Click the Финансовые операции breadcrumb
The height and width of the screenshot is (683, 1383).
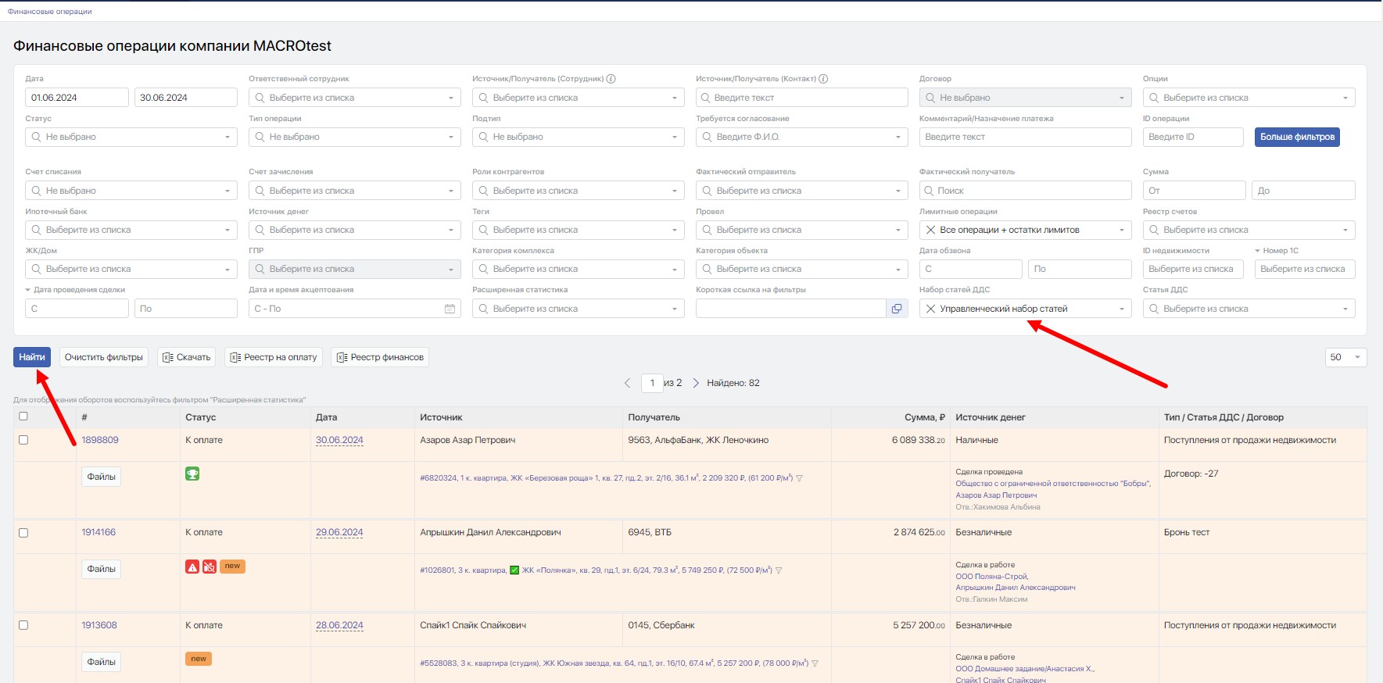[x=50, y=12]
